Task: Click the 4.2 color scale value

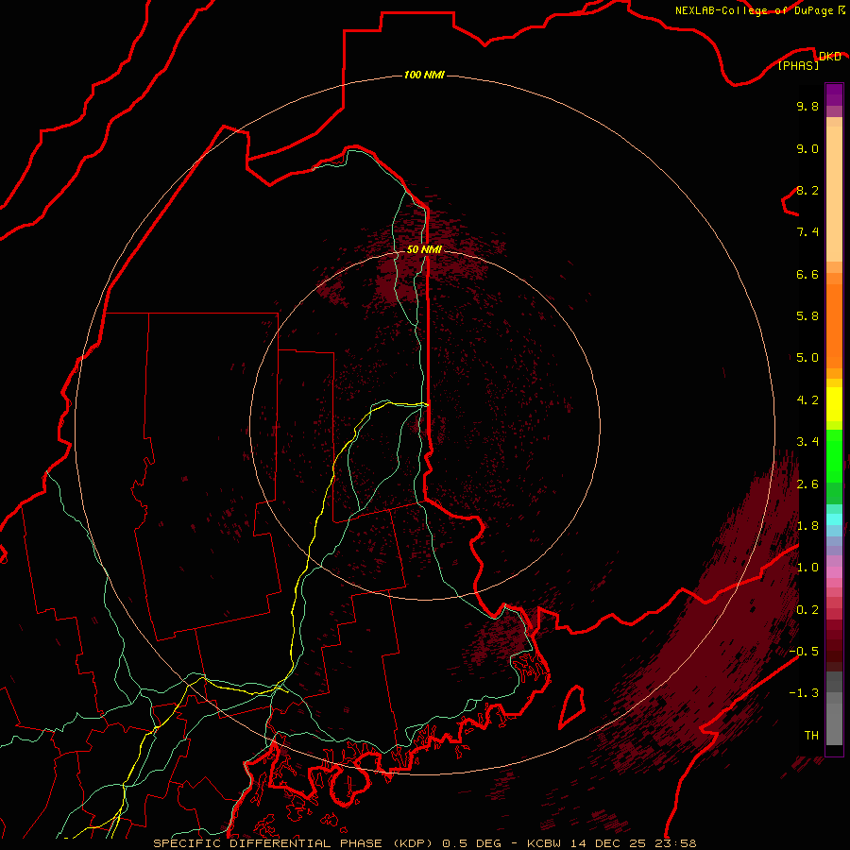Action: tap(807, 400)
